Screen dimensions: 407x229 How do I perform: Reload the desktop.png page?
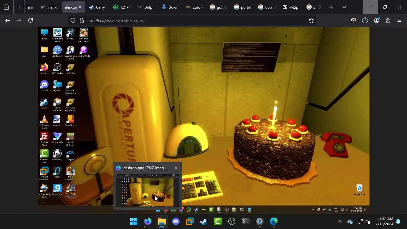(31, 20)
